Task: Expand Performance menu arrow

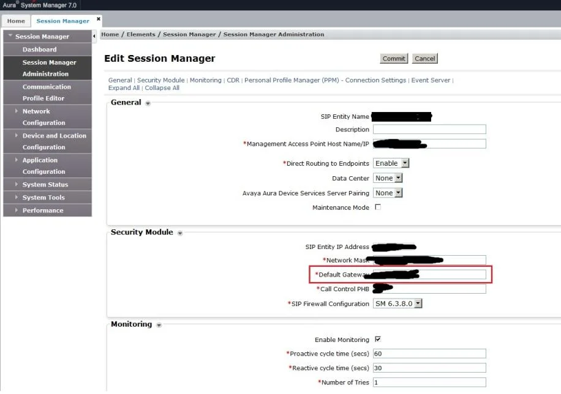Action: click(17, 210)
